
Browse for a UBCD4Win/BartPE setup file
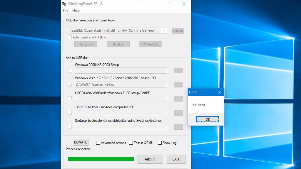[178, 99]
